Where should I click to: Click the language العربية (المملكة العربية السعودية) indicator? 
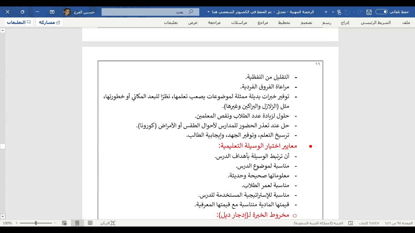[x=318, y=223]
